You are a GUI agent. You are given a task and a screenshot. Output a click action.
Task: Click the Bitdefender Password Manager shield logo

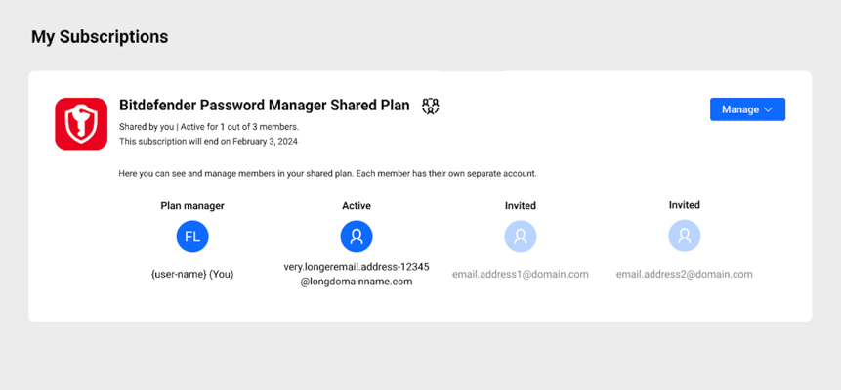click(x=81, y=124)
